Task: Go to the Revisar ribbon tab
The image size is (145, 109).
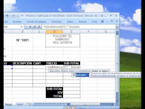Action: point(83,22)
